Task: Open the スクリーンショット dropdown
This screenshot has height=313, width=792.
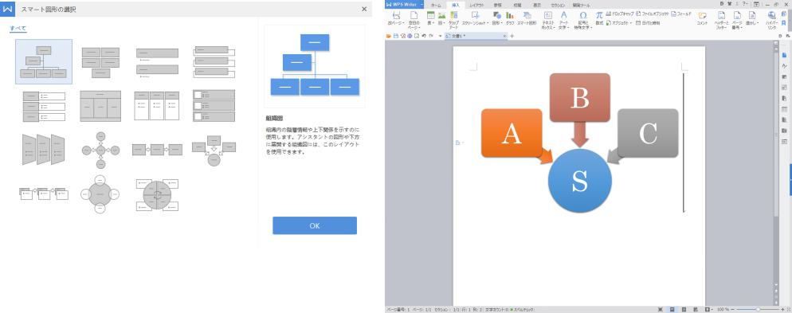Action: tap(476, 18)
